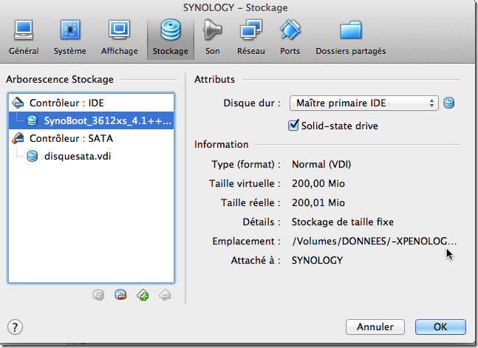Click the IDE controller icon in the tree
Image resolution: width=478 pixels, height=348 pixels.
(x=18, y=103)
